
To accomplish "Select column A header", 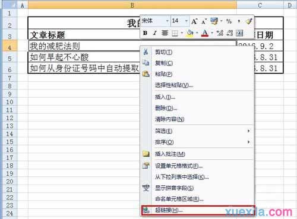I will [23, 5].
